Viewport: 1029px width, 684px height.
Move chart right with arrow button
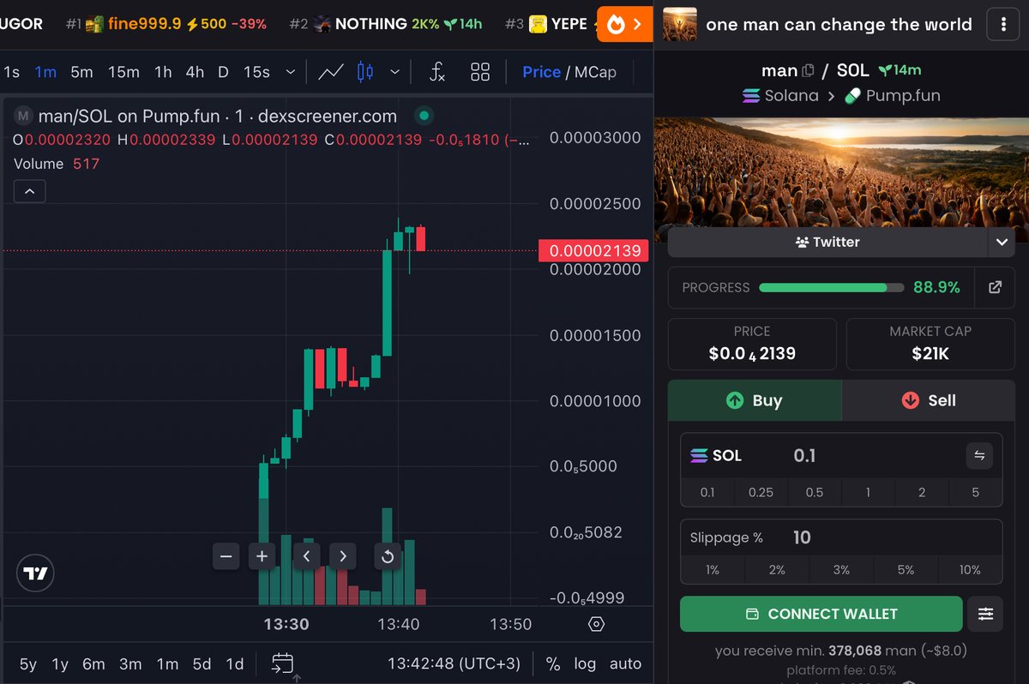pos(343,556)
